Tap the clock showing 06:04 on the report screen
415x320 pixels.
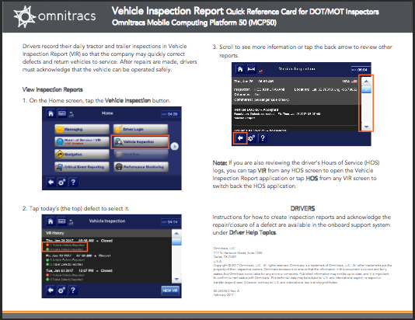click(361, 70)
